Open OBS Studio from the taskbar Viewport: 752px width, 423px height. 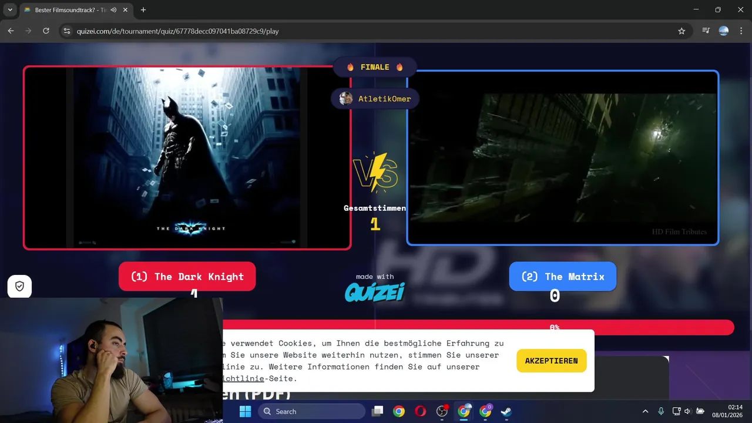[442, 411]
